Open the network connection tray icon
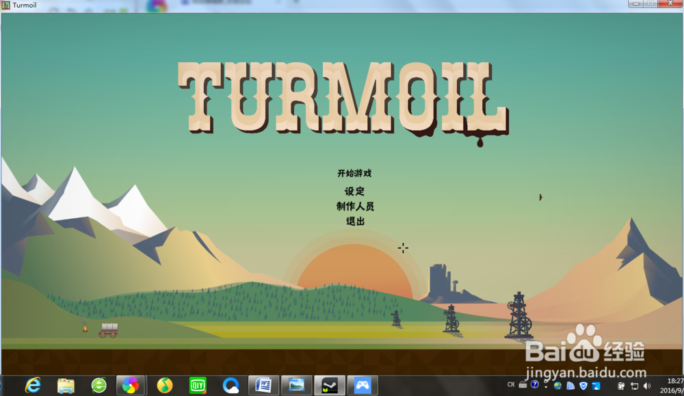684x396 pixels. tap(634, 386)
